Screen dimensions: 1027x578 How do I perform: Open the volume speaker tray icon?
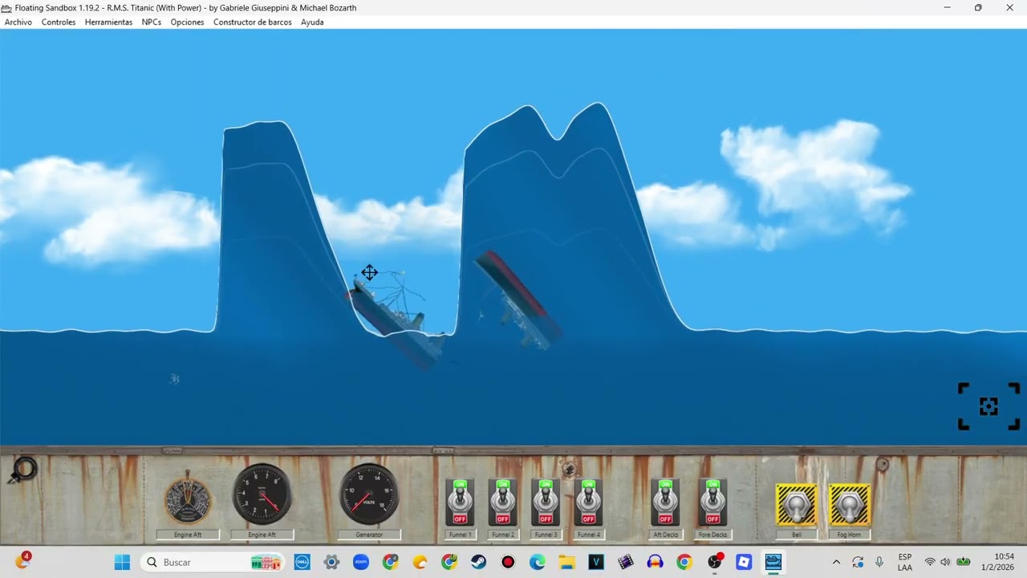click(x=946, y=562)
